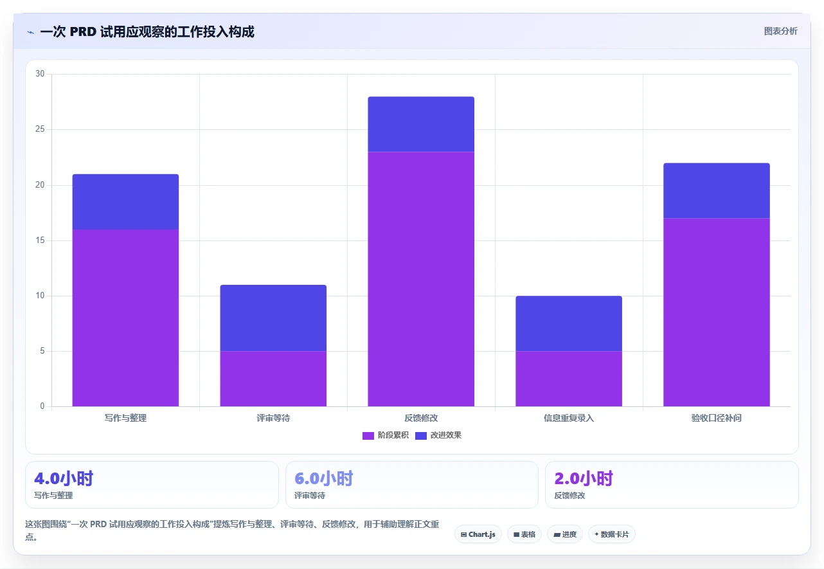Select the 数据卡片 tag

612,534
